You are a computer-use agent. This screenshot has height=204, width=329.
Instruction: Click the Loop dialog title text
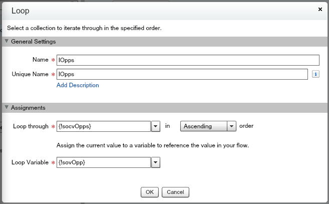[x=20, y=10]
